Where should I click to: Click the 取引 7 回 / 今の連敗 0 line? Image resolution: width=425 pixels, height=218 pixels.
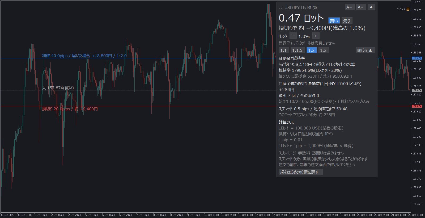[x=299, y=96]
